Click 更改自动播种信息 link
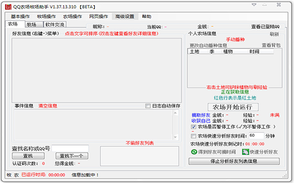Screen dimensions: 294x183 coord(208,45)
